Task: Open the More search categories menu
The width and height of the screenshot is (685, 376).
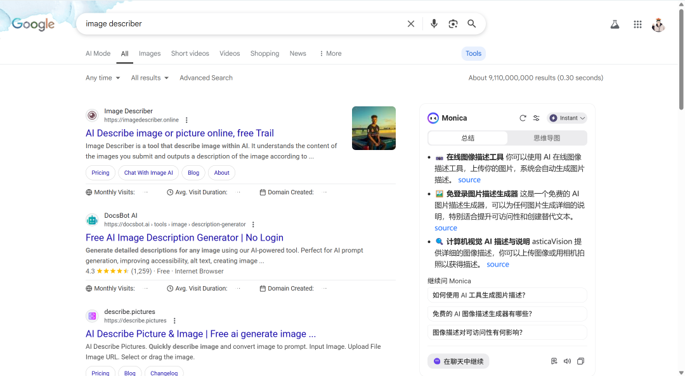Action: [330, 53]
